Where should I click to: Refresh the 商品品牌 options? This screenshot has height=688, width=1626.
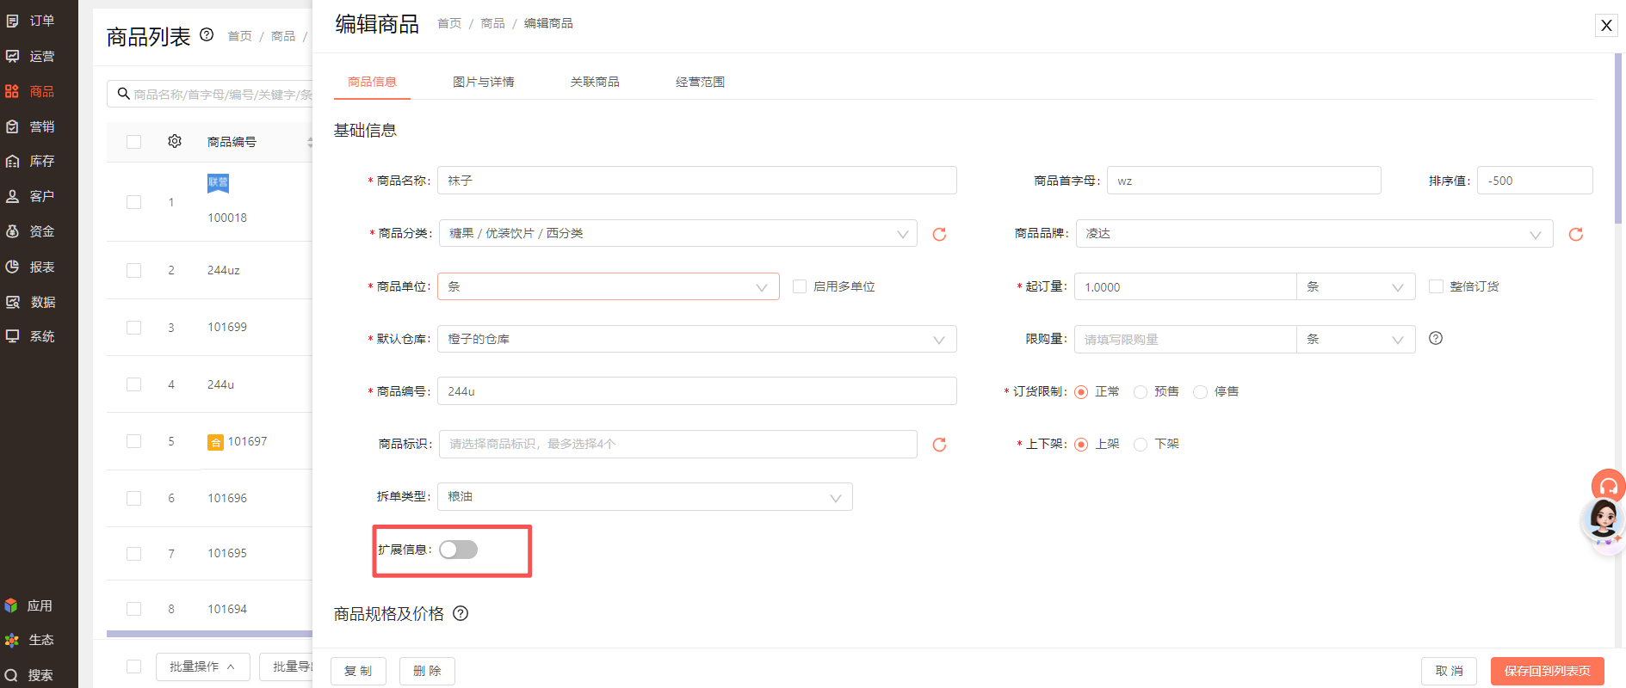coord(1575,234)
